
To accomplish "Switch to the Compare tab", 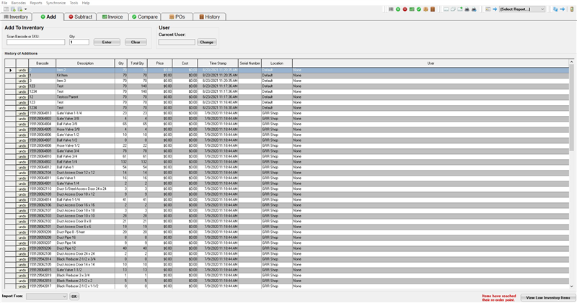I will coord(145,17).
